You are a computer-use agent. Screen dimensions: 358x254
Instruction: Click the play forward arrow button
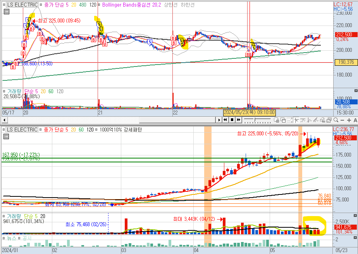[219, 120]
